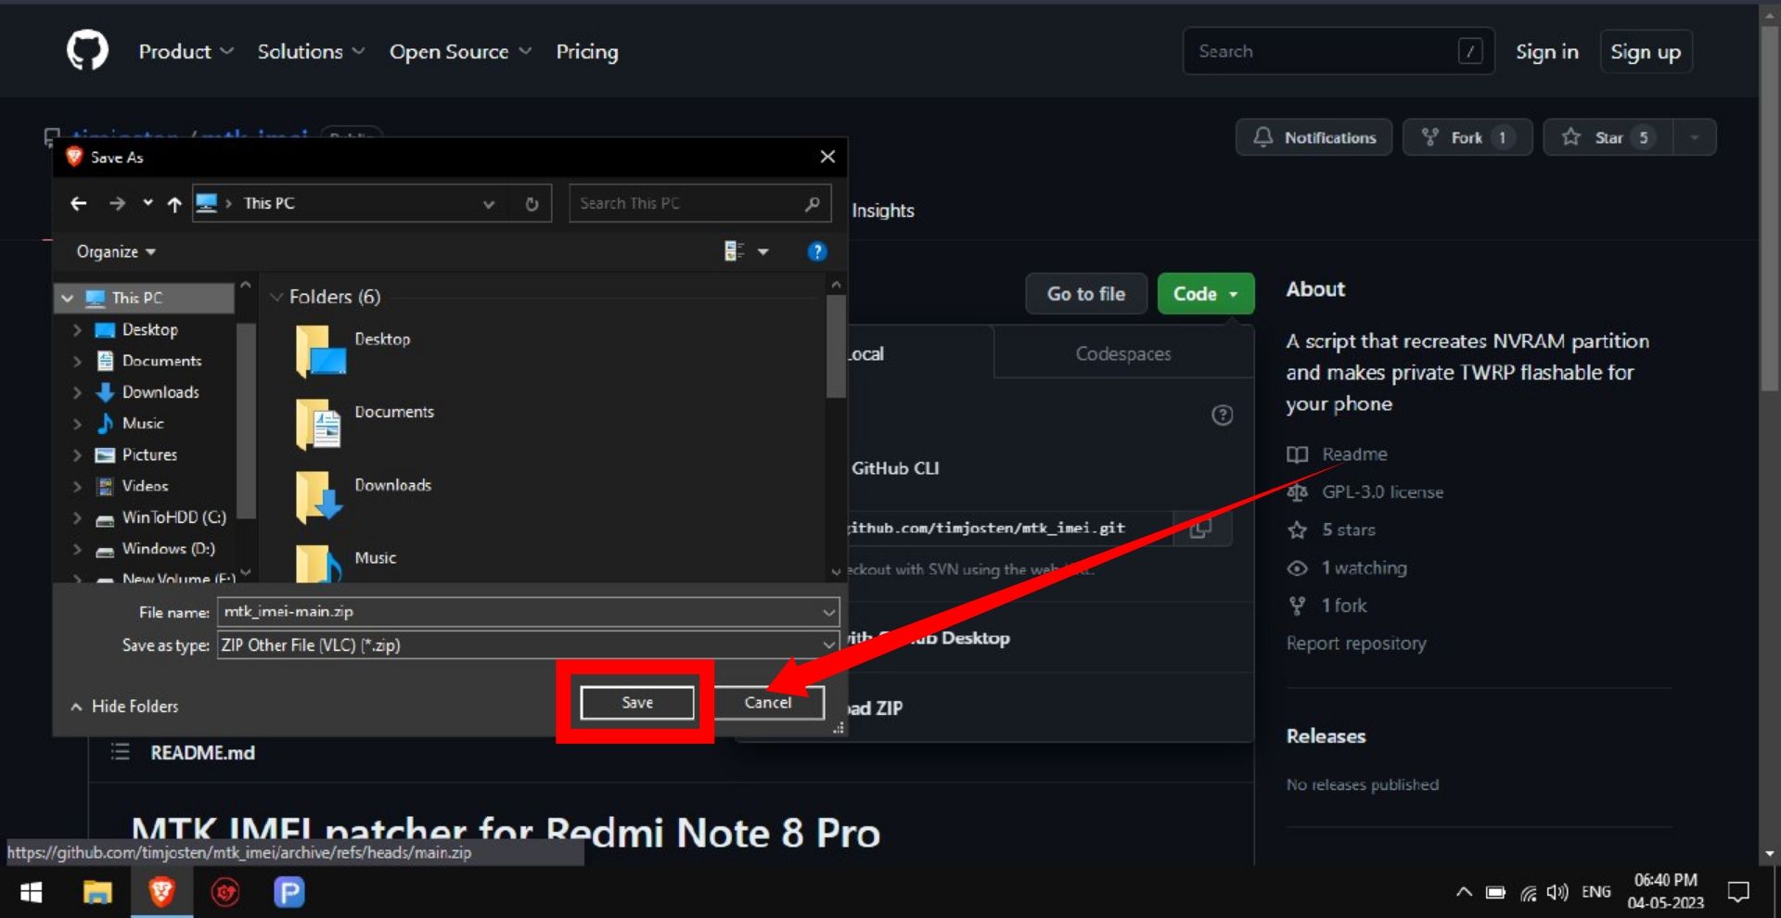Screen dimensions: 1781x918
Task: Select Windows (D:) drive in tree
Action: coord(168,548)
